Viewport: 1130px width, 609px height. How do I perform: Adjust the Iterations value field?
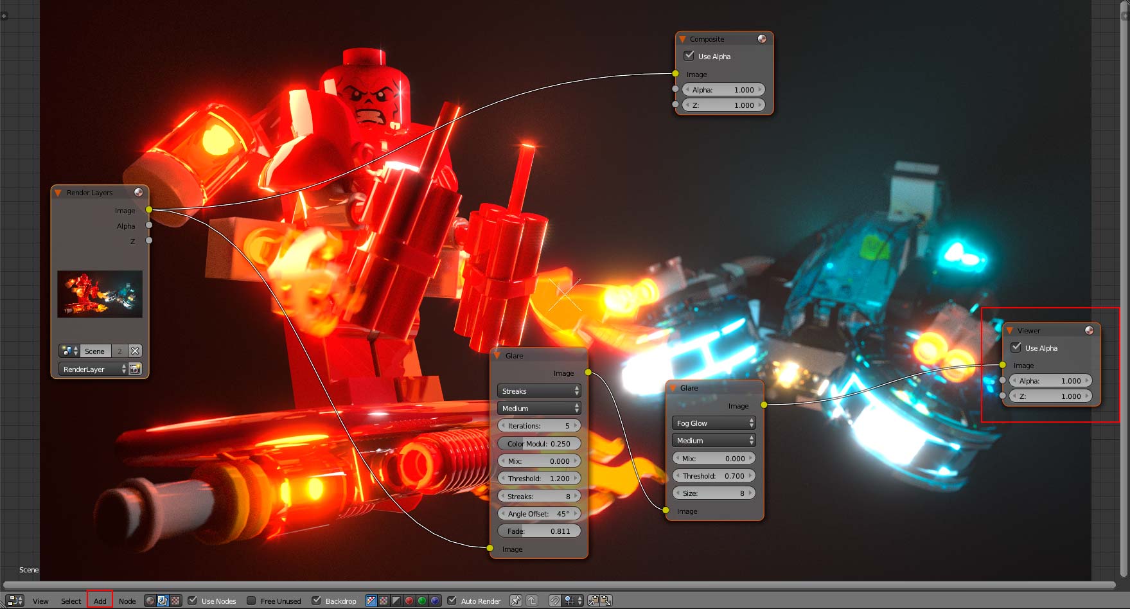click(x=539, y=425)
